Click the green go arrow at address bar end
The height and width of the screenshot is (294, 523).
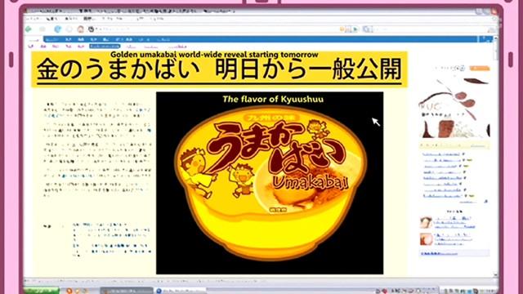pos(355,29)
